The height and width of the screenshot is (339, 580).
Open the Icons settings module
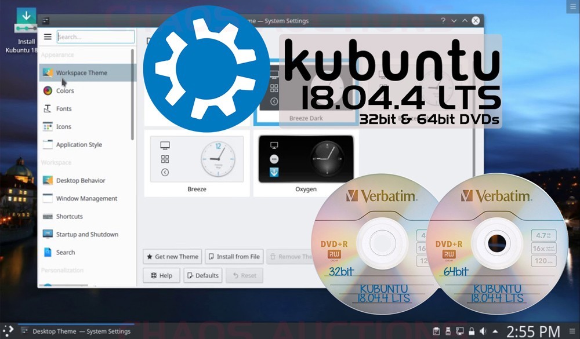click(x=87, y=126)
